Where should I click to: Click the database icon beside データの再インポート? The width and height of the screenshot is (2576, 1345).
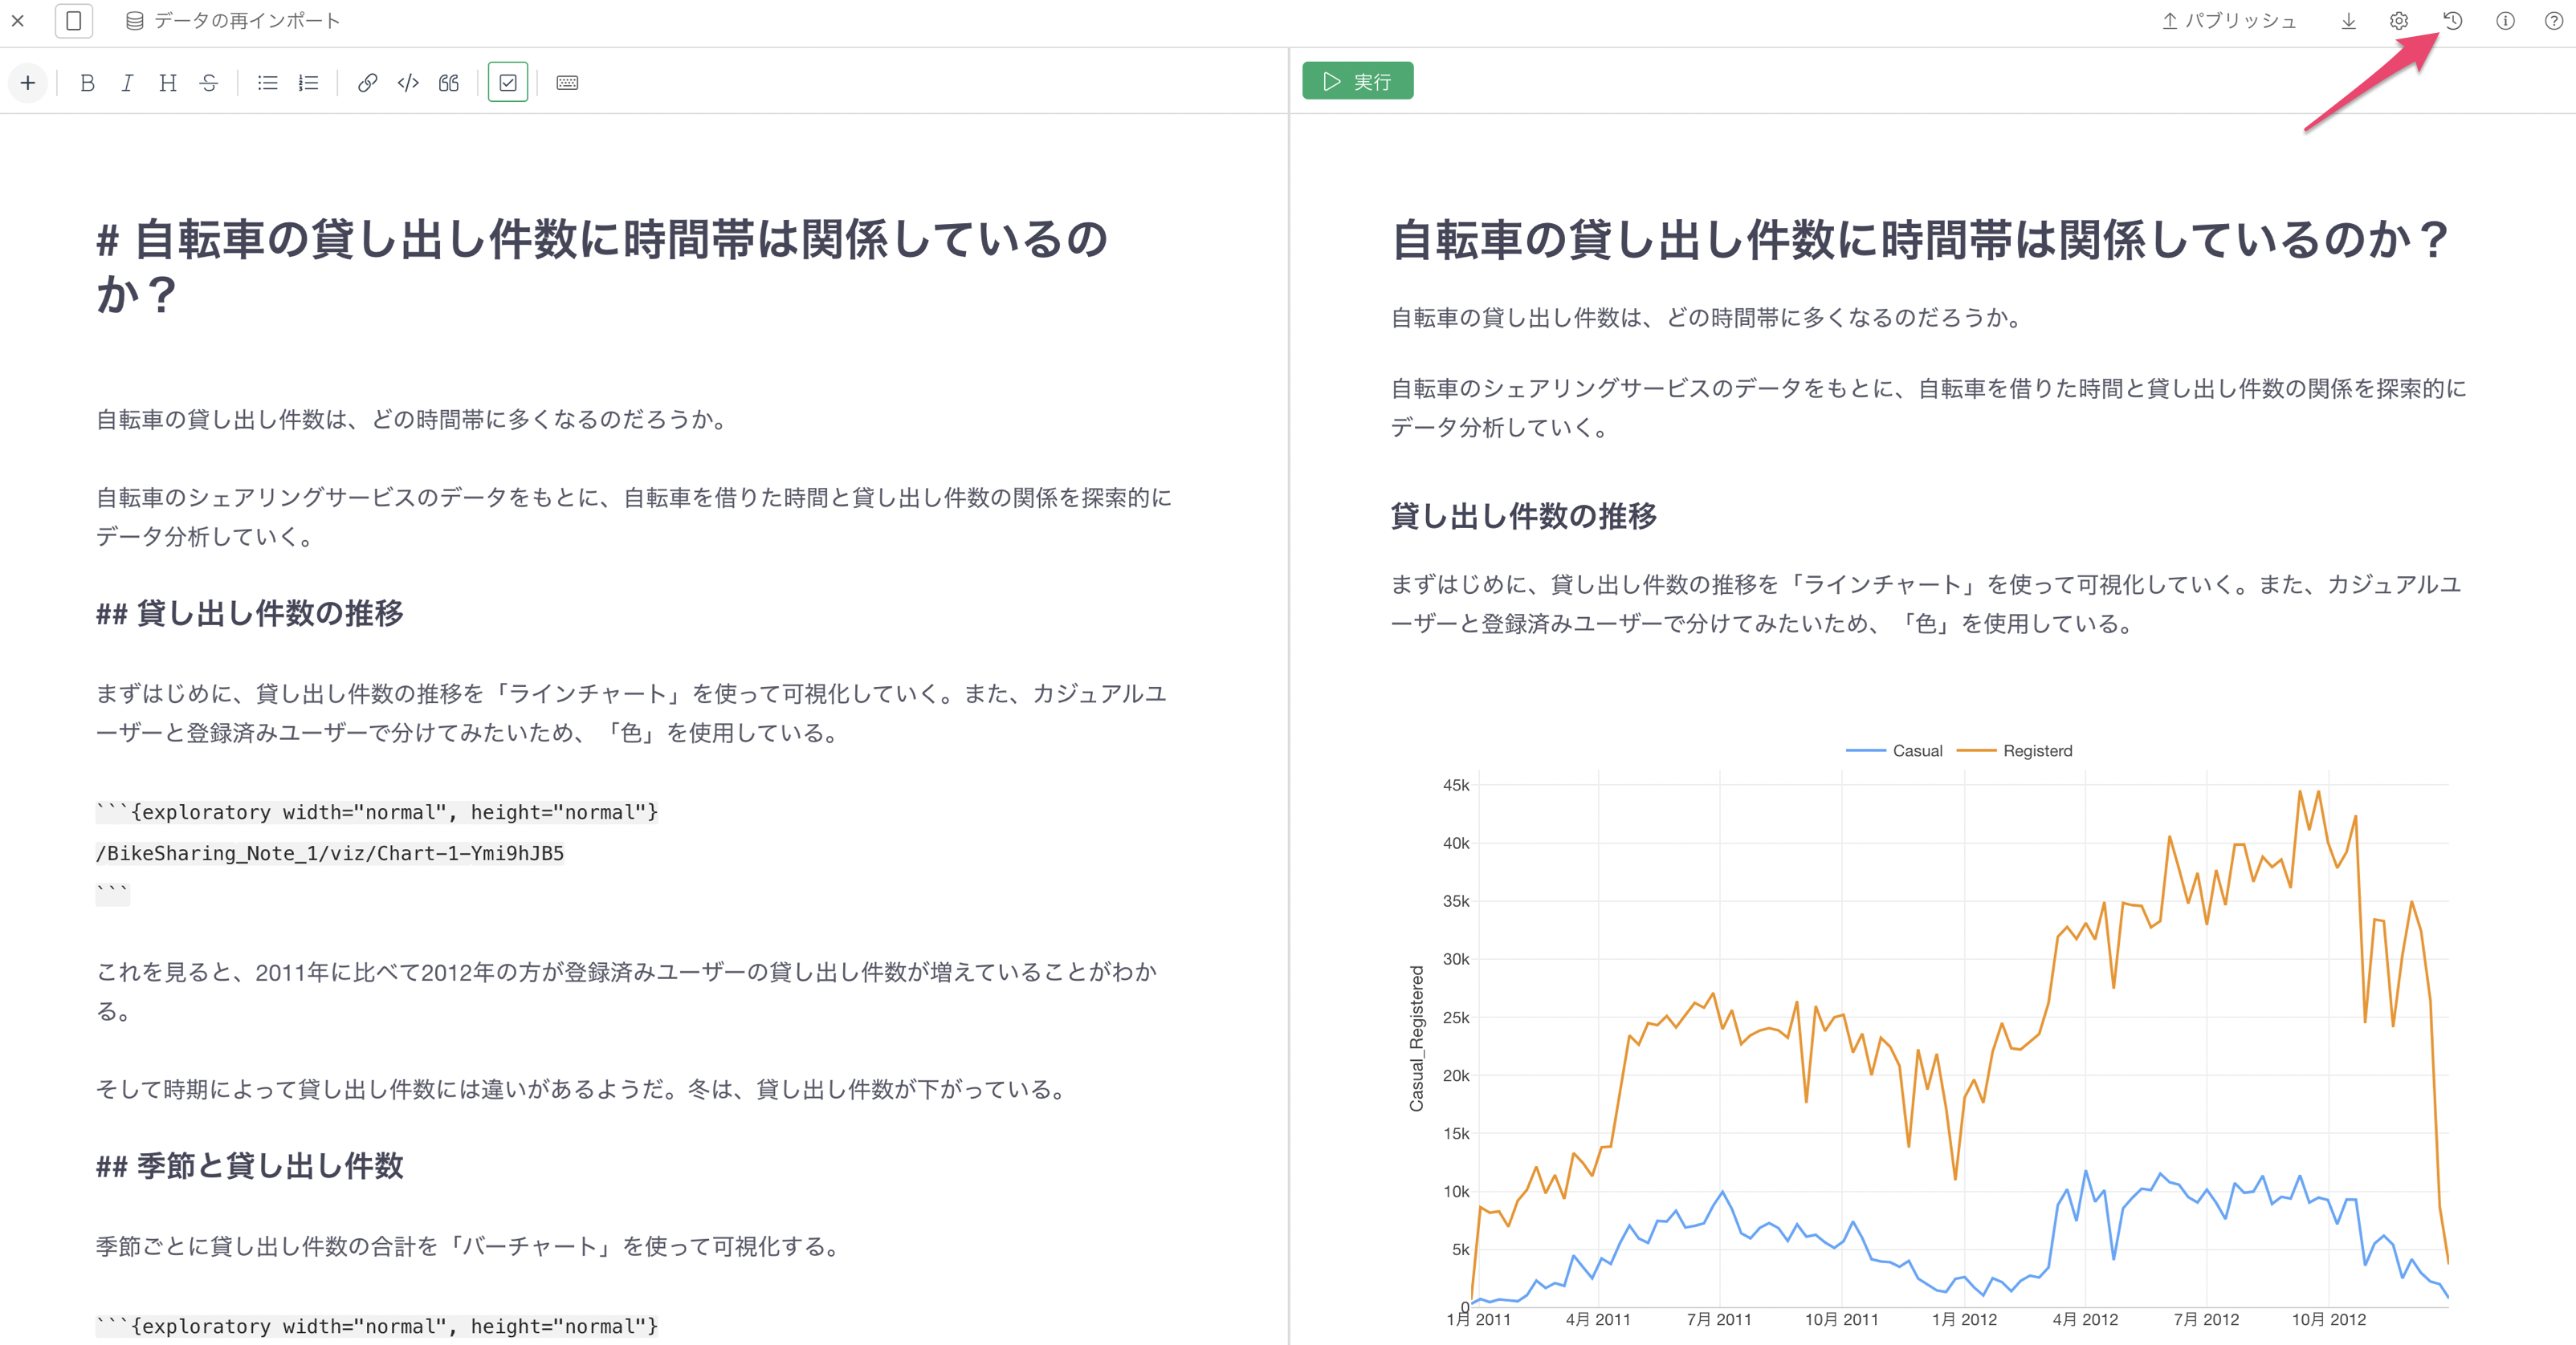[x=135, y=20]
